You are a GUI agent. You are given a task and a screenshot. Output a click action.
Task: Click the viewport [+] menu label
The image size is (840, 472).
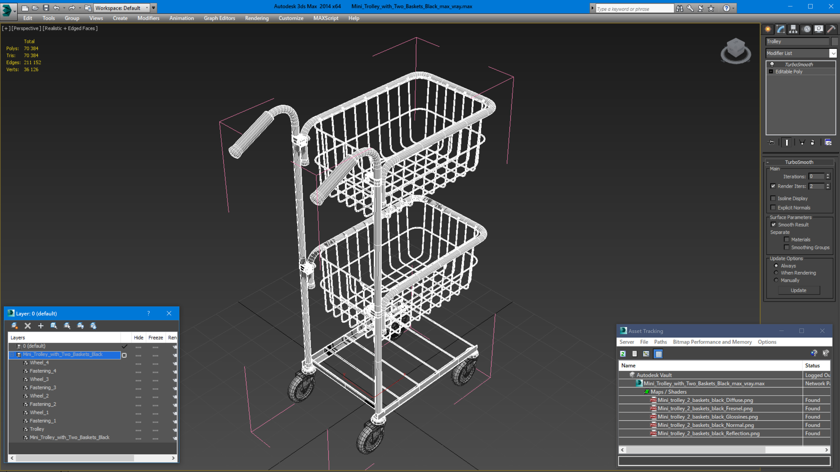pos(6,28)
